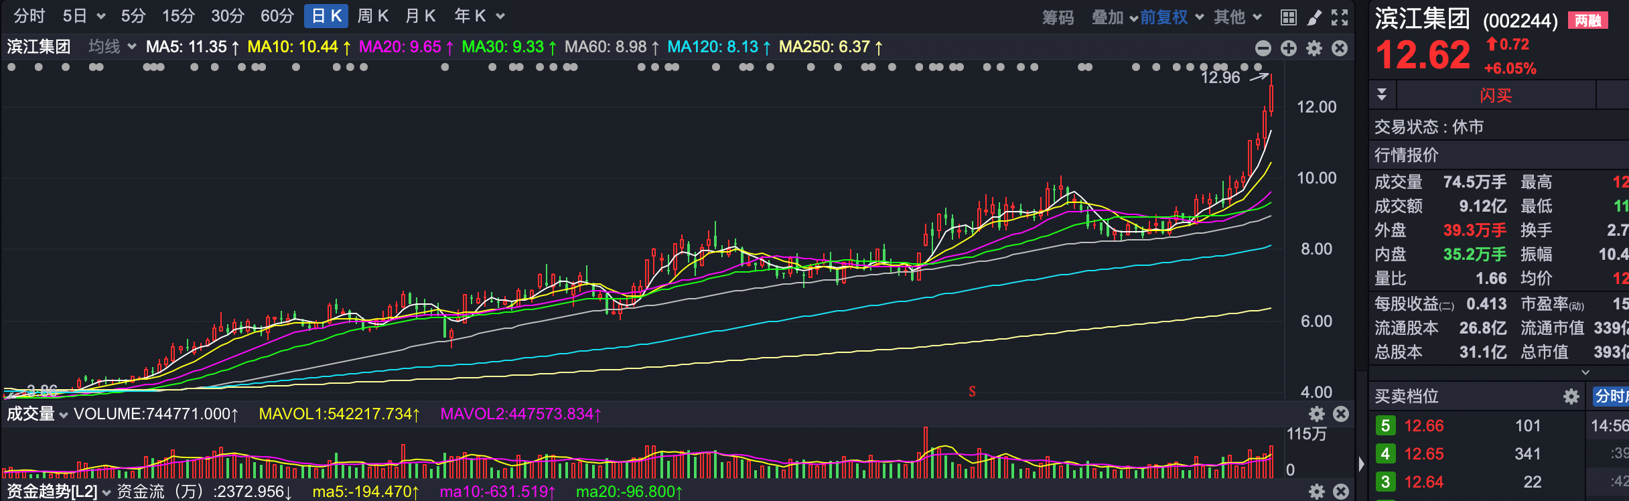This screenshot has height=501, width=1629.
Task: Click the red S marker on chart timeline
Action: pyautogui.click(x=972, y=391)
